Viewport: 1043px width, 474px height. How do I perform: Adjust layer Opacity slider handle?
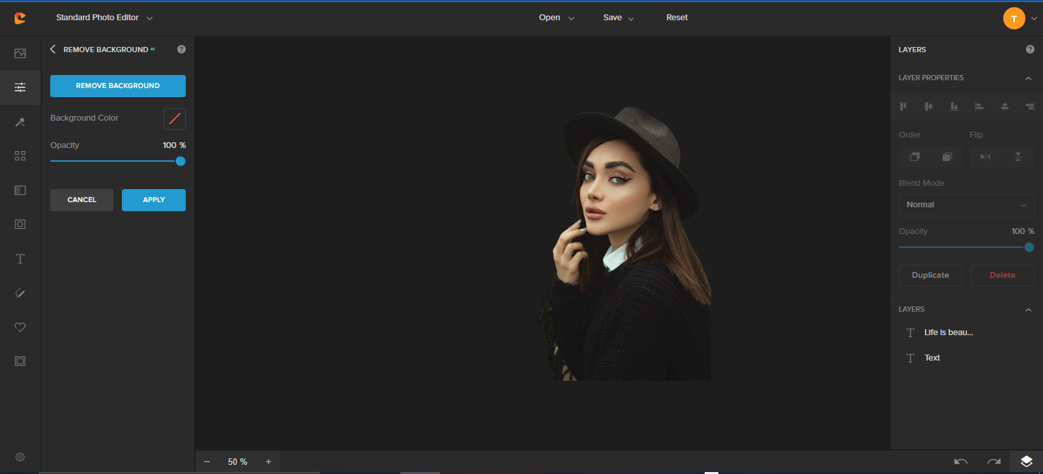coord(1029,247)
